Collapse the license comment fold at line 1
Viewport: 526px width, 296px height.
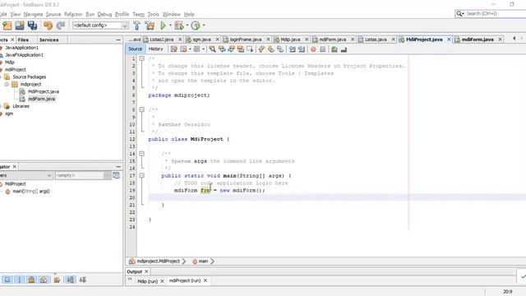142,58
